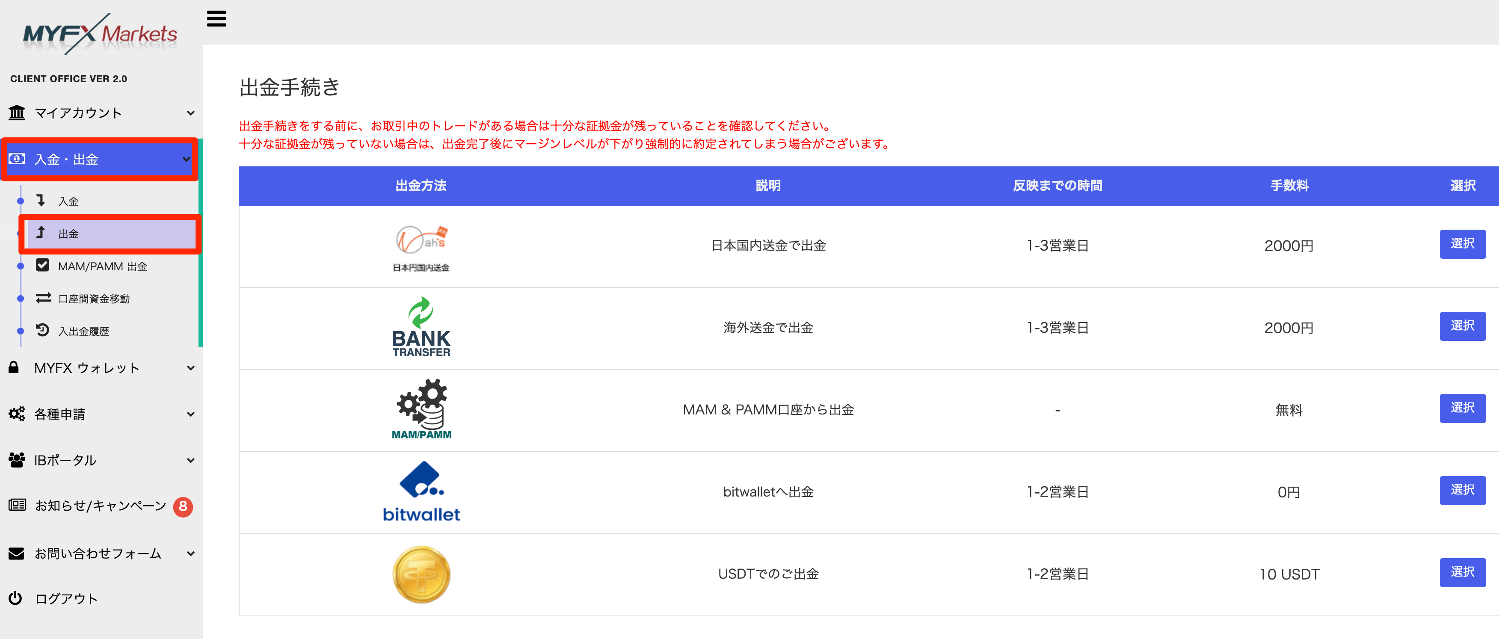Click the red notification badge showing 8
Screen dimensions: 1499x639
[183, 506]
